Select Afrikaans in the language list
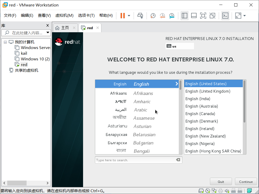259x194 pixels. [x=137, y=93]
